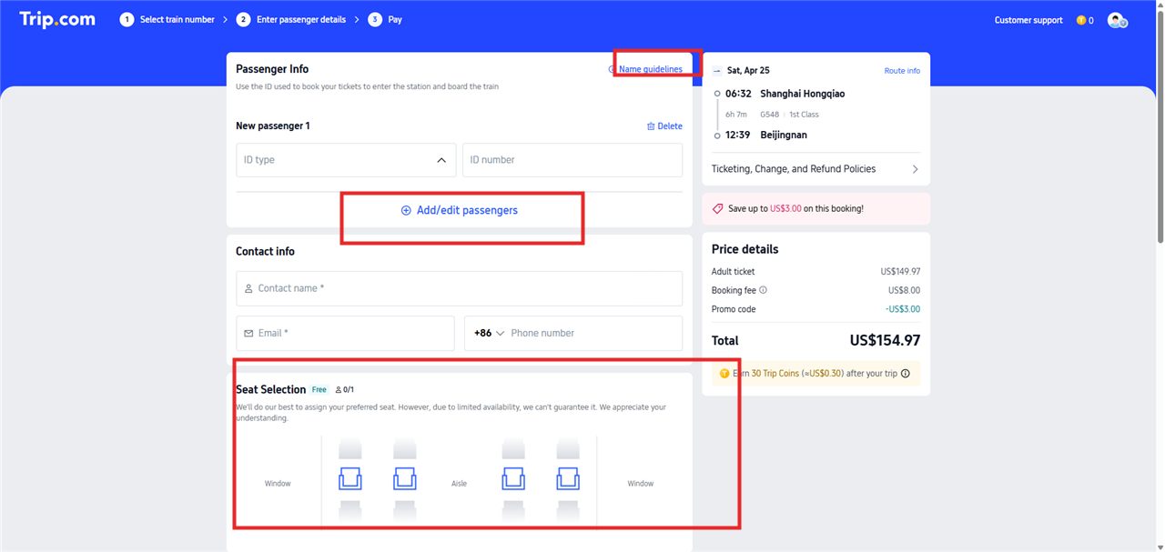1165x552 pixels.
Task: Pick the rightmost window seat
Action: pyautogui.click(x=568, y=477)
